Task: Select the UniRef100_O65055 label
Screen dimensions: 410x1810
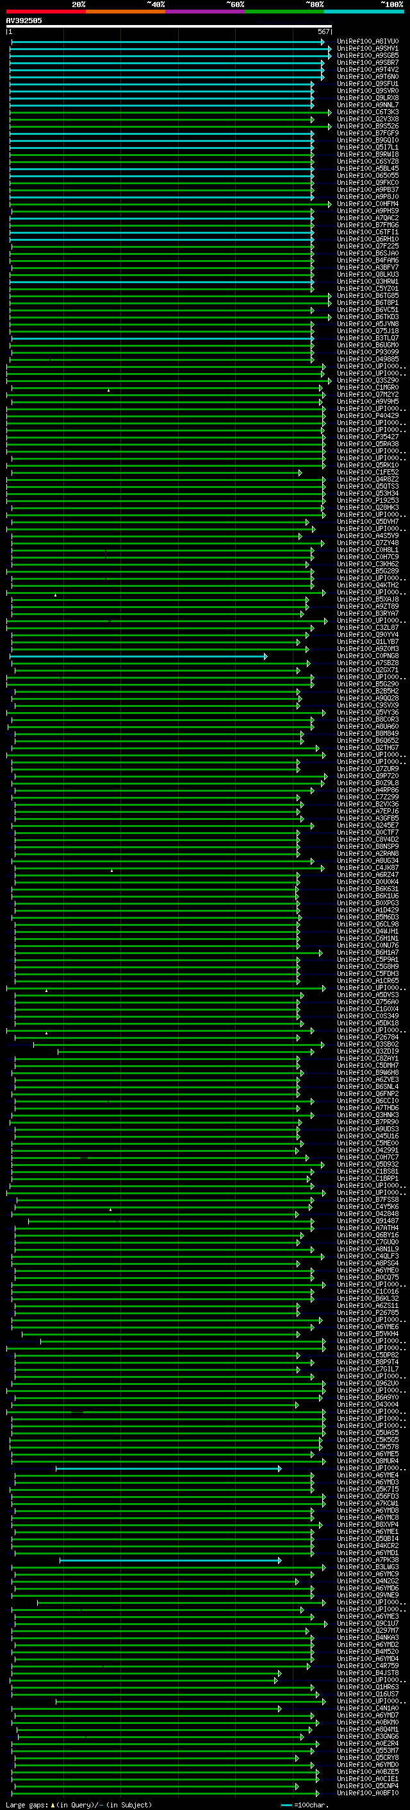Action: point(368,176)
